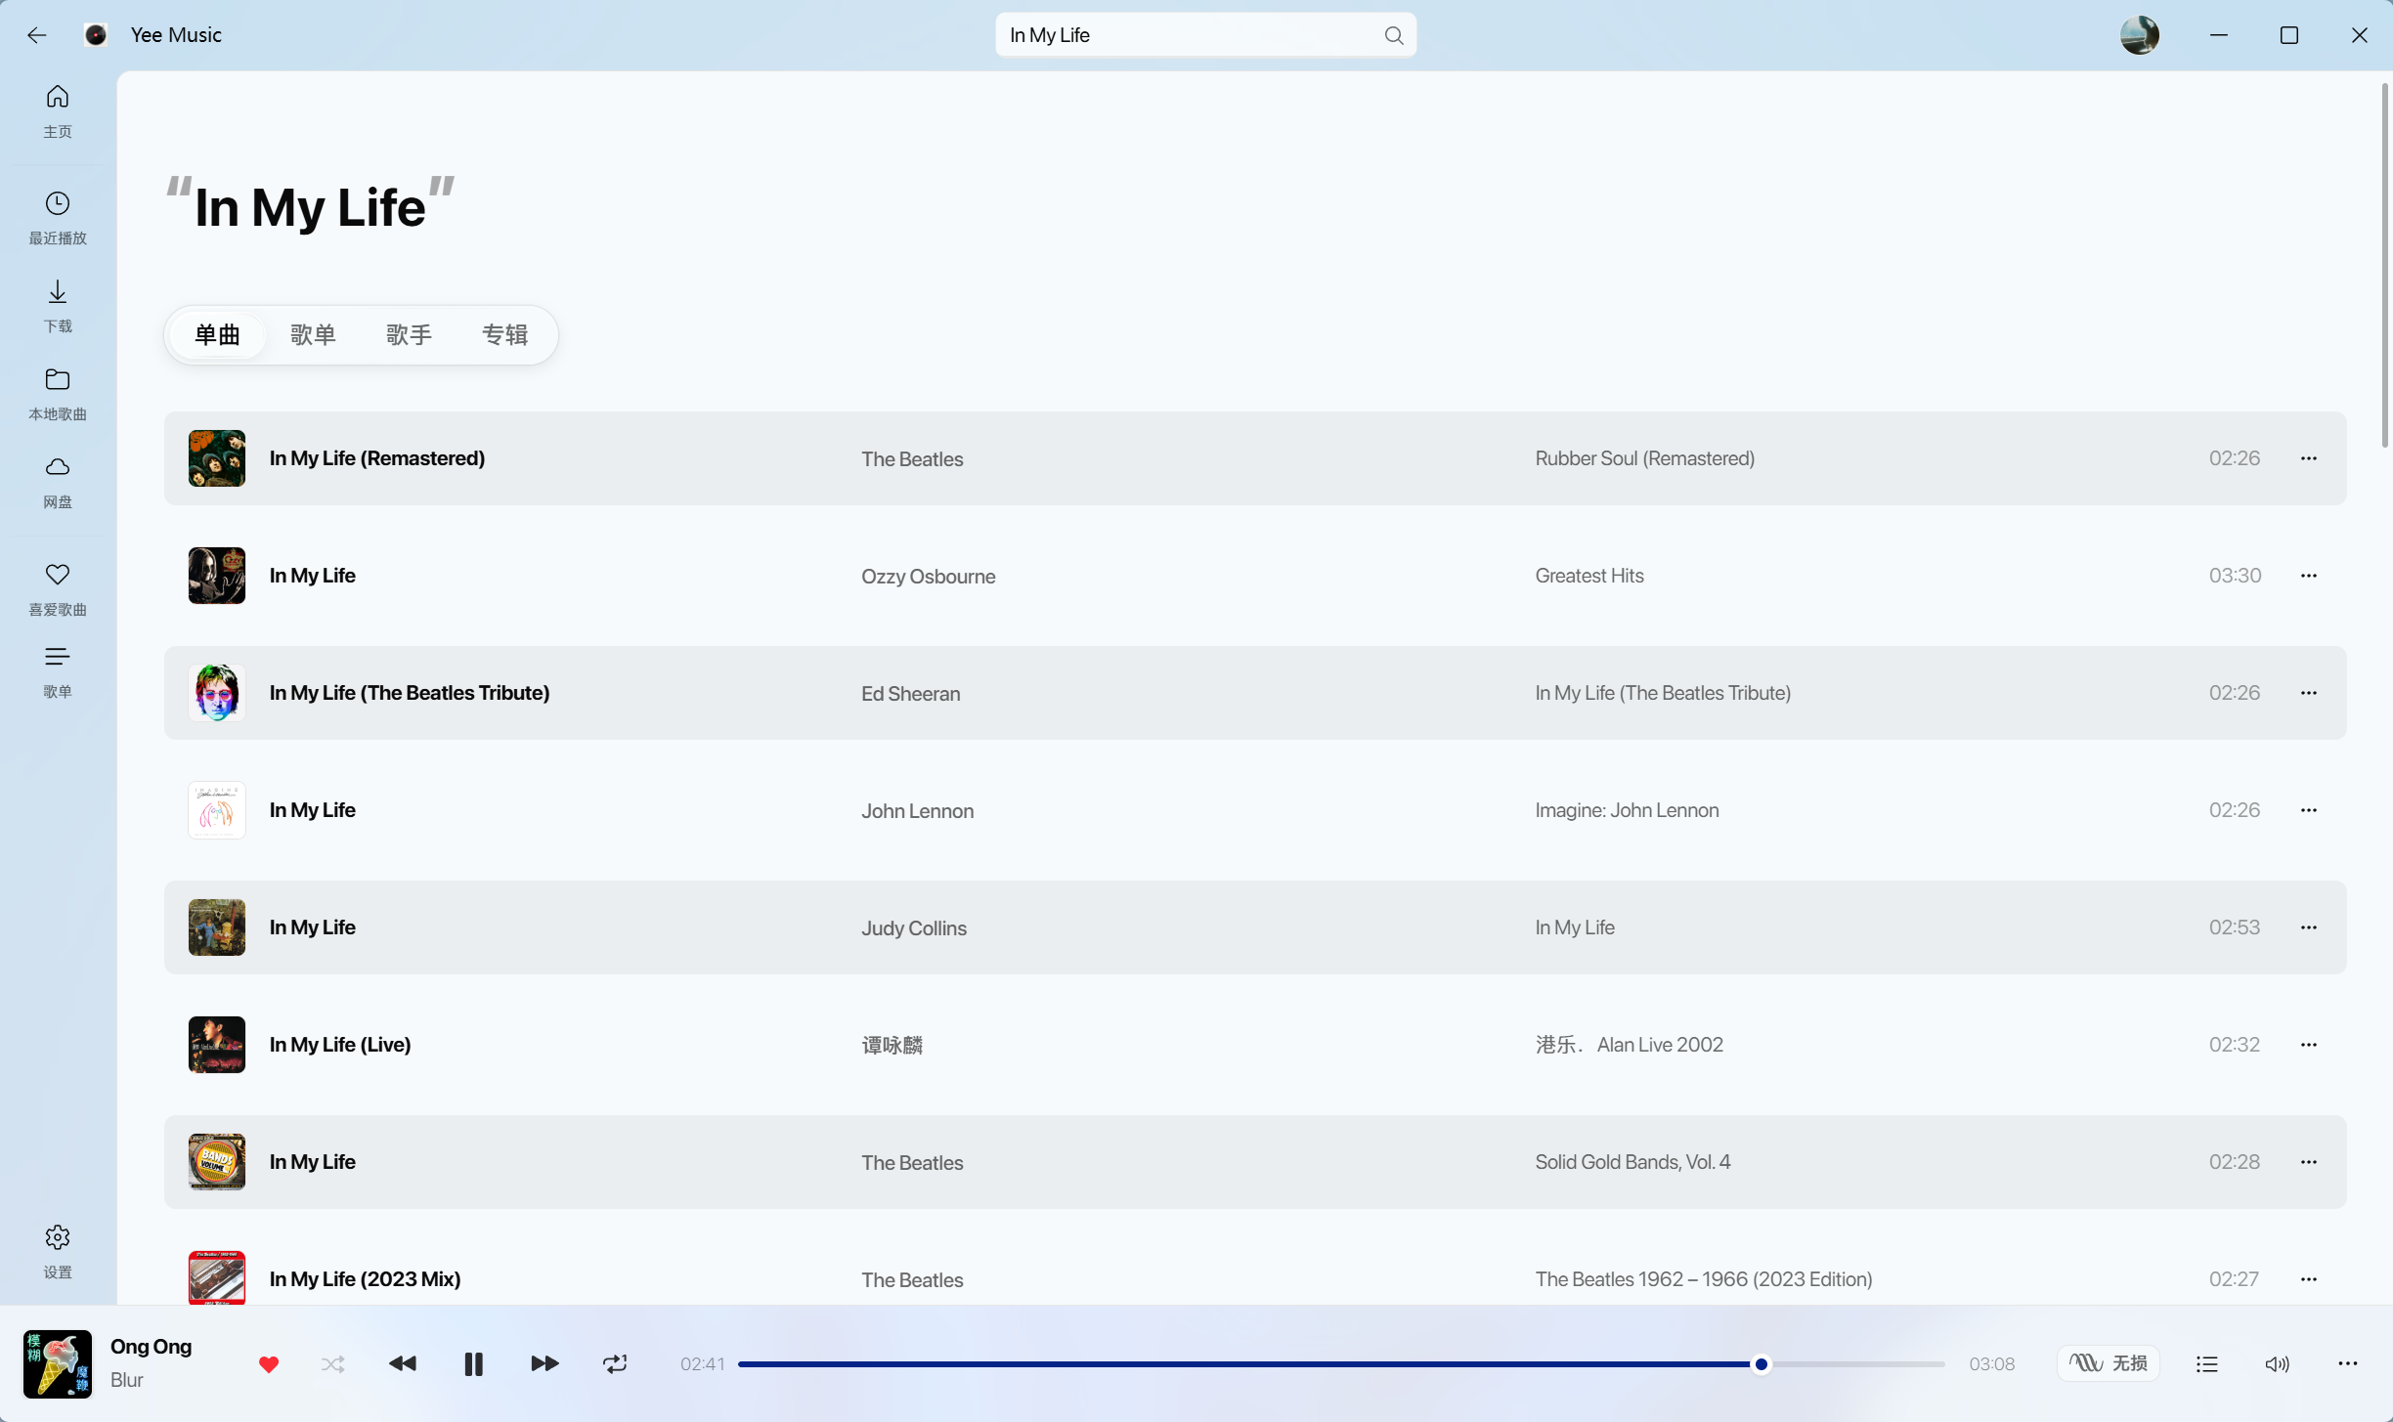Viewport: 2393px width, 1422px height.
Task: Open artist Ed Sheeran
Action: 911,694
